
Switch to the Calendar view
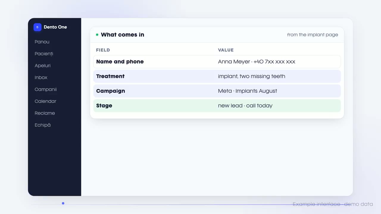pos(45,101)
